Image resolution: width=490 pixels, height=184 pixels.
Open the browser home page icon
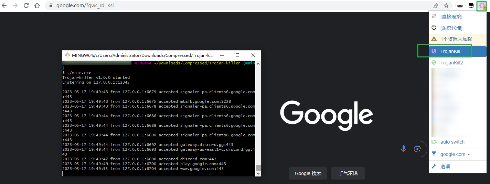(x=37, y=5)
